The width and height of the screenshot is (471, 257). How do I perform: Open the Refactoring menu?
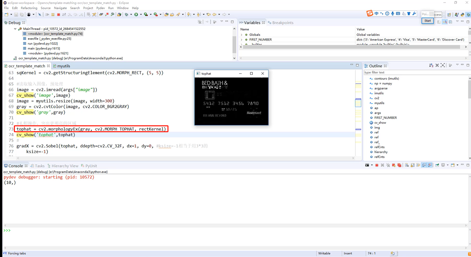(29, 8)
